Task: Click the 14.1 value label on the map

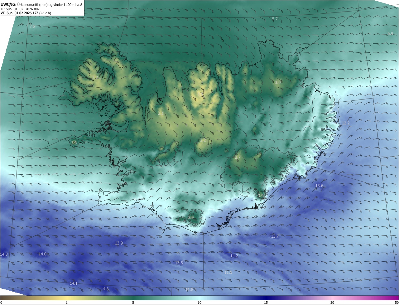Action: (74, 283)
